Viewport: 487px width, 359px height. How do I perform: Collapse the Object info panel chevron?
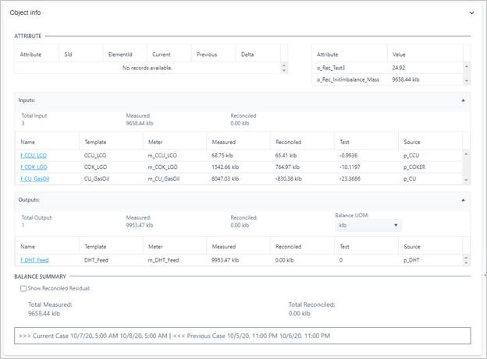point(471,12)
